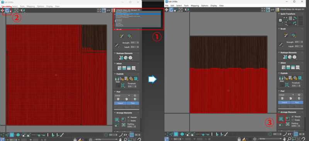Click Break icon in left window Explode panel

click(117, 79)
